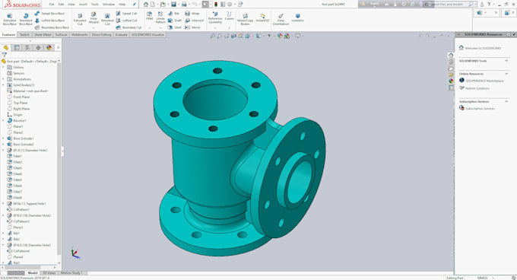This screenshot has width=517, height=280.
Task: Select the Extruded Cut tool
Action: [80, 20]
